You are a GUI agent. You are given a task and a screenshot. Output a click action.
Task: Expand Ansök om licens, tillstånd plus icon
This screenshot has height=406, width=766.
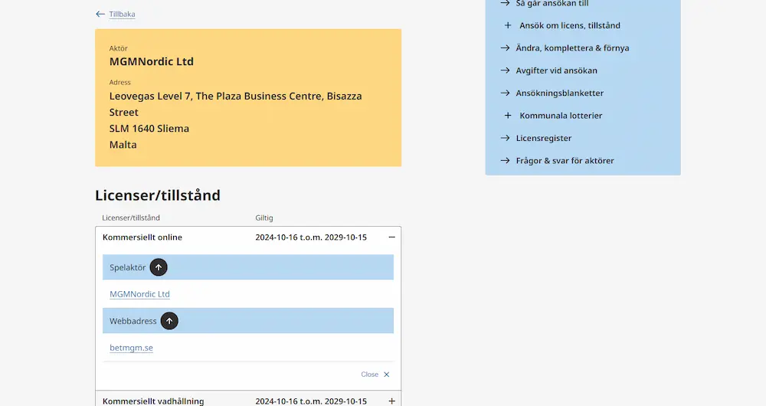pos(508,25)
